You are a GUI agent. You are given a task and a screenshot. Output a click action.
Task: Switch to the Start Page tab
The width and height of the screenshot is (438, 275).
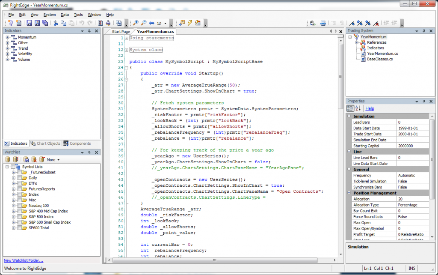(x=121, y=32)
